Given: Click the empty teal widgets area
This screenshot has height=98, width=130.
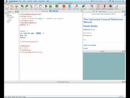Looking at the screenshot, I should 104,66.
